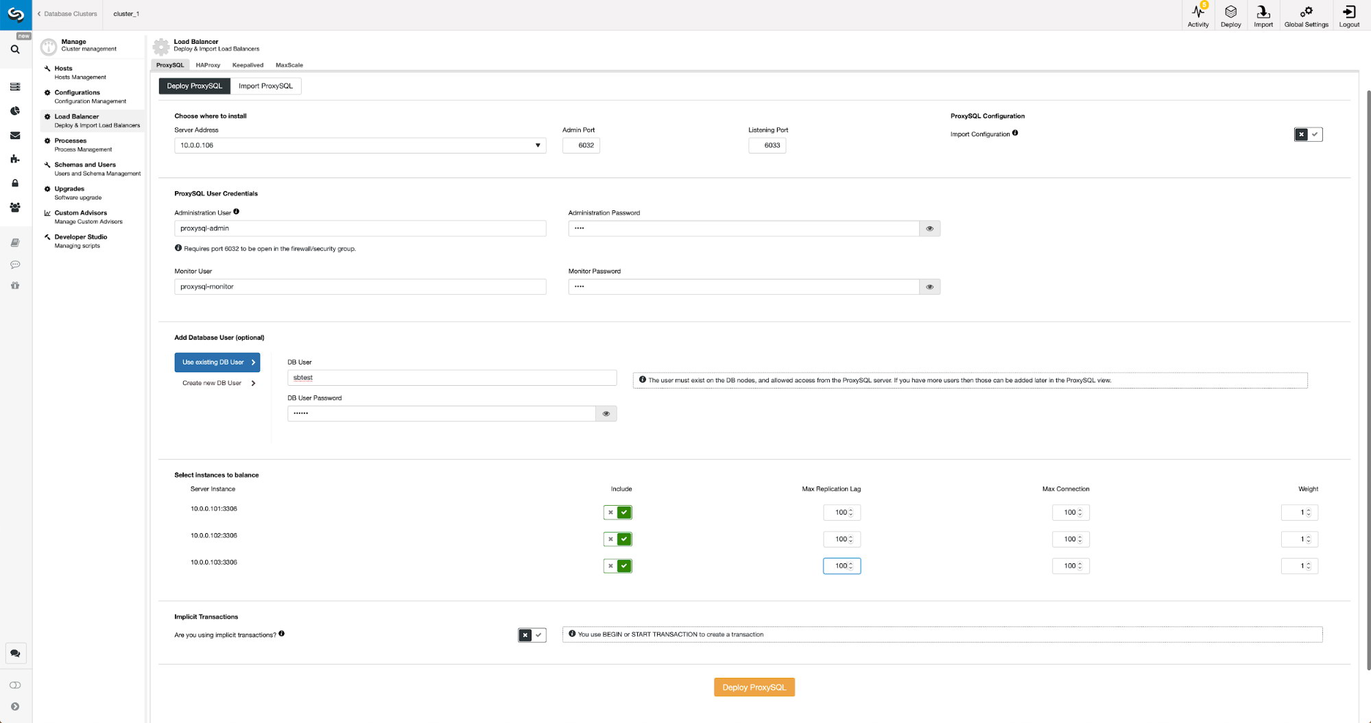Open the pie chart reports icon
This screenshot has height=723, width=1371.
tap(15, 111)
